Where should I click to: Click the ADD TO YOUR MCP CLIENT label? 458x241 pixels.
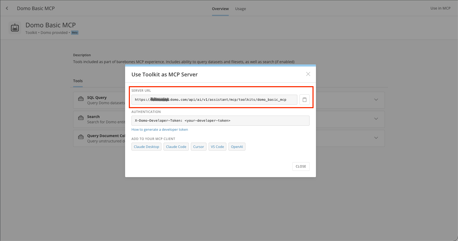(153, 139)
